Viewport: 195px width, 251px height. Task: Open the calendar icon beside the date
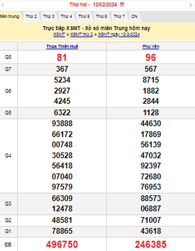(x=122, y=4)
